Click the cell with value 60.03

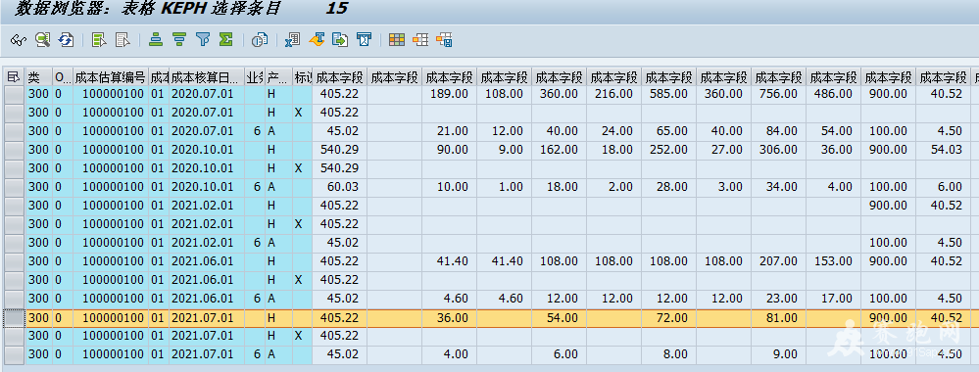339,187
